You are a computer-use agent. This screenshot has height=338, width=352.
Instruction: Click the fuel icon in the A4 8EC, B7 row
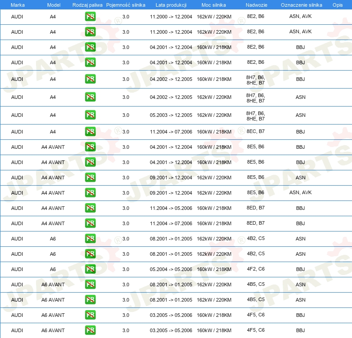pyautogui.click(x=90, y=132)
